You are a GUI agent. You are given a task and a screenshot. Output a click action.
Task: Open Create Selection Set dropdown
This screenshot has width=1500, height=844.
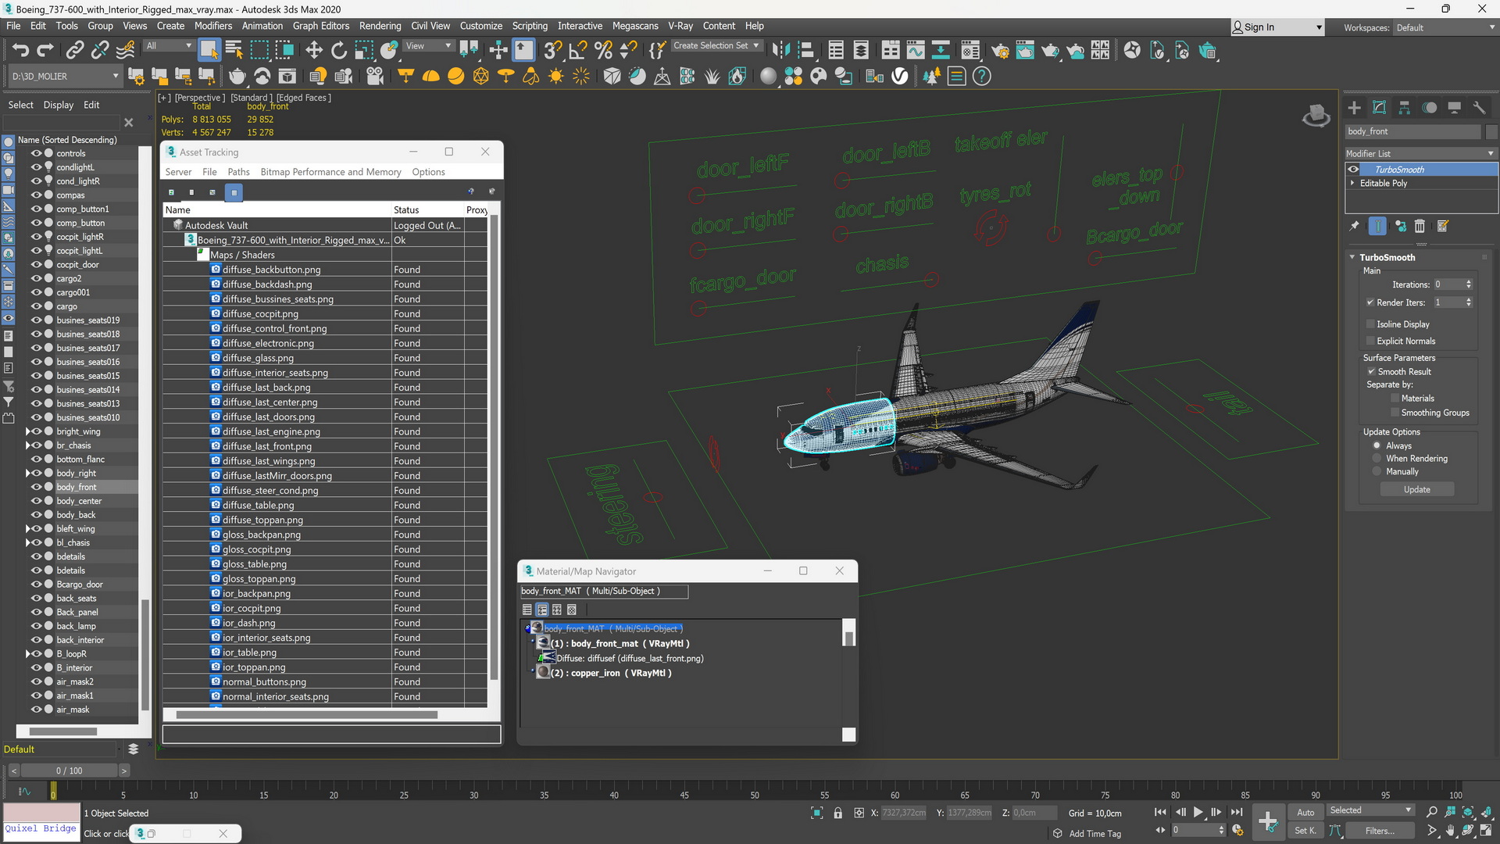coord(716,46)
